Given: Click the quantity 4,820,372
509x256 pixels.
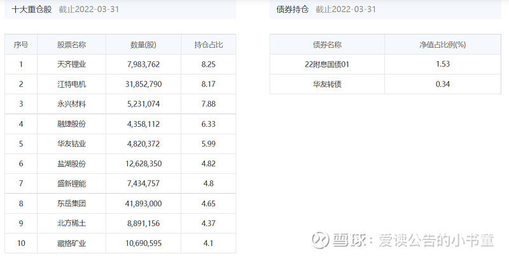Looking at the screenshot, I should point(144,143).
